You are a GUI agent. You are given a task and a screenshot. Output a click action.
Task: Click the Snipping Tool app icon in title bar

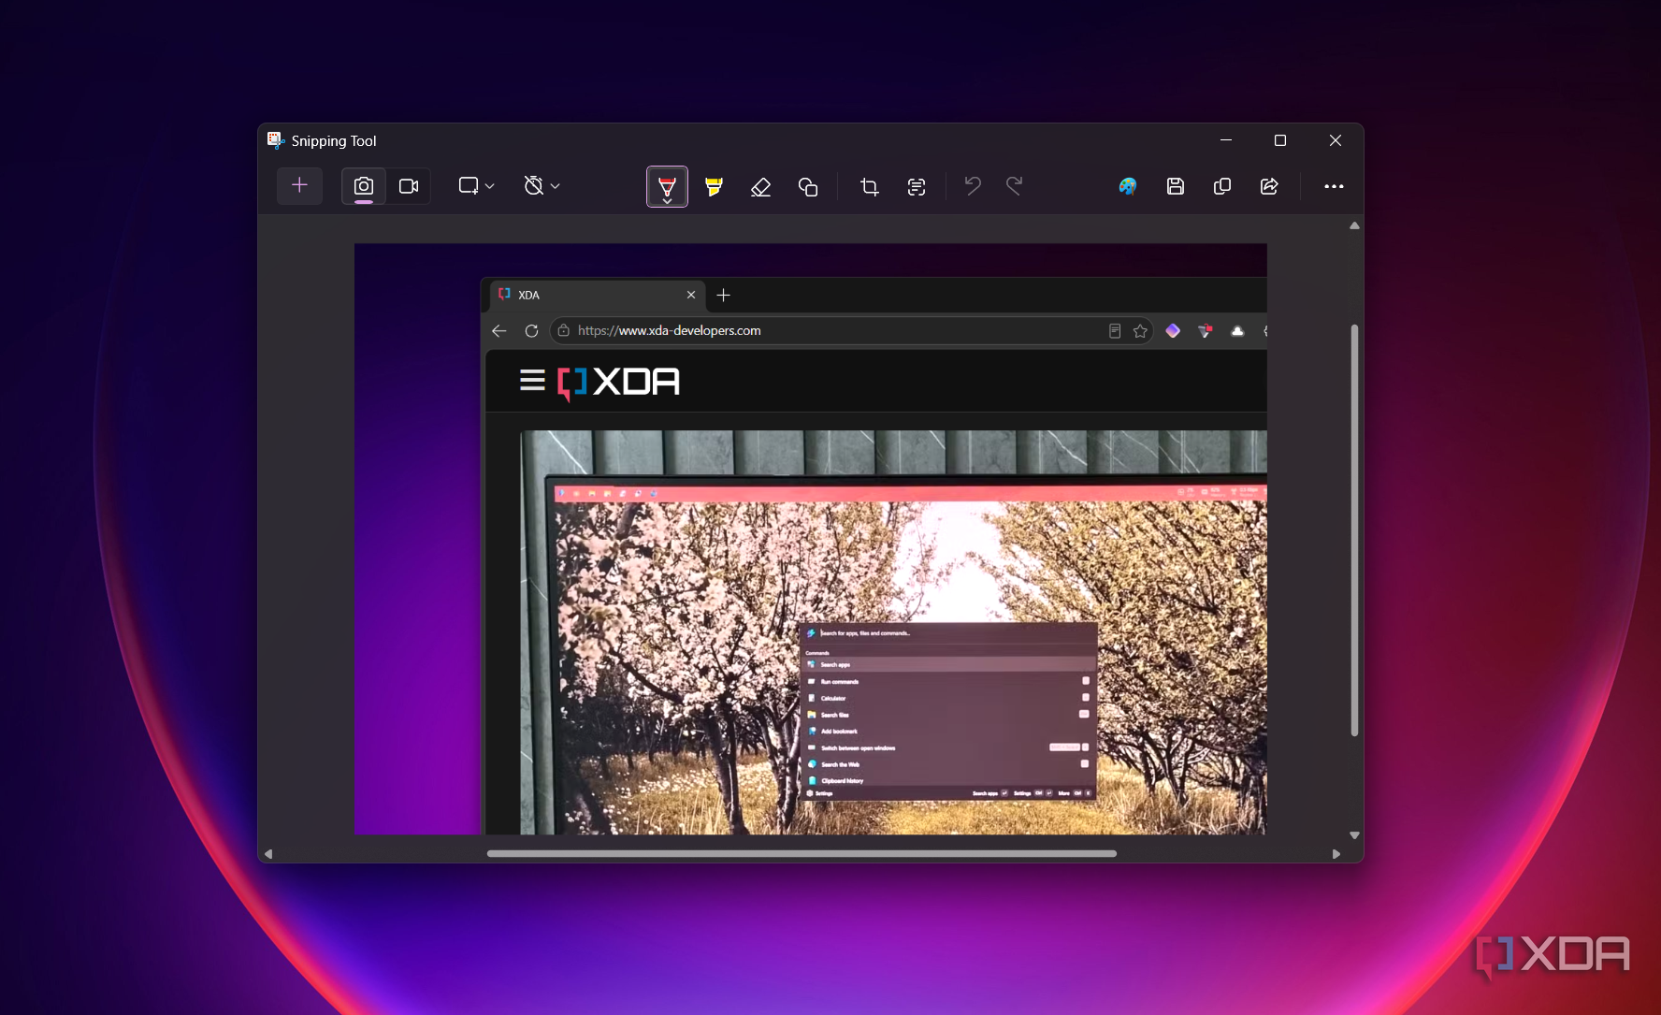click(276, 140)
